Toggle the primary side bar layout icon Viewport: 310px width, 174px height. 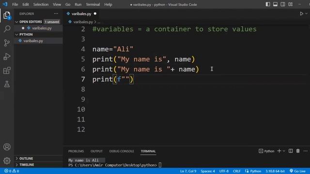coord(268,4)
